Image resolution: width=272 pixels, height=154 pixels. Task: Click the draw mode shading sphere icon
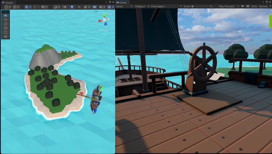55,7
